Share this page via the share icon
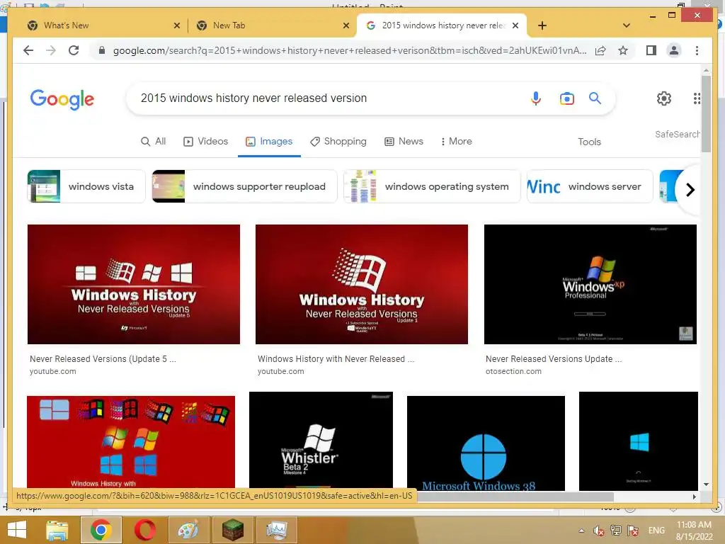 pos(600,50)
